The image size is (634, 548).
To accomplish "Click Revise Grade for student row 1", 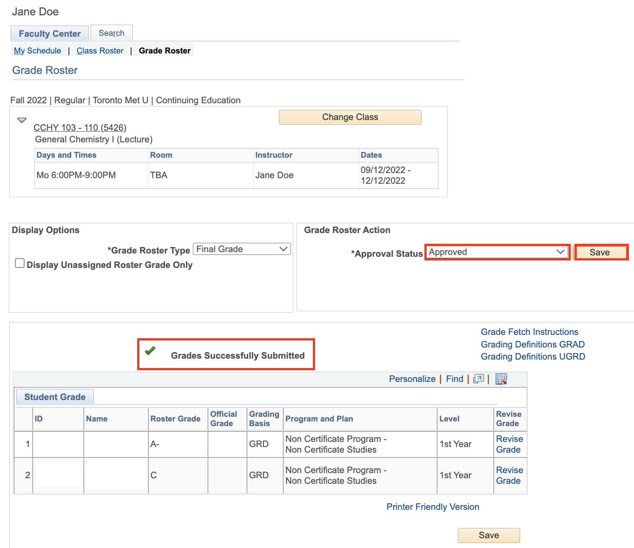I will [509, 444].
